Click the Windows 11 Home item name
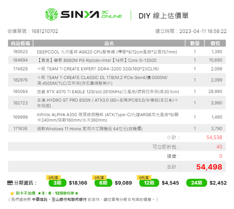This screenshot has width=234, height=209. coord(90,129)
